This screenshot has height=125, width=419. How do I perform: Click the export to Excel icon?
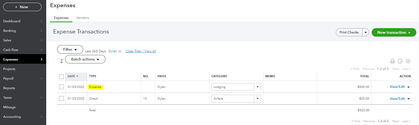click(400, 61)
